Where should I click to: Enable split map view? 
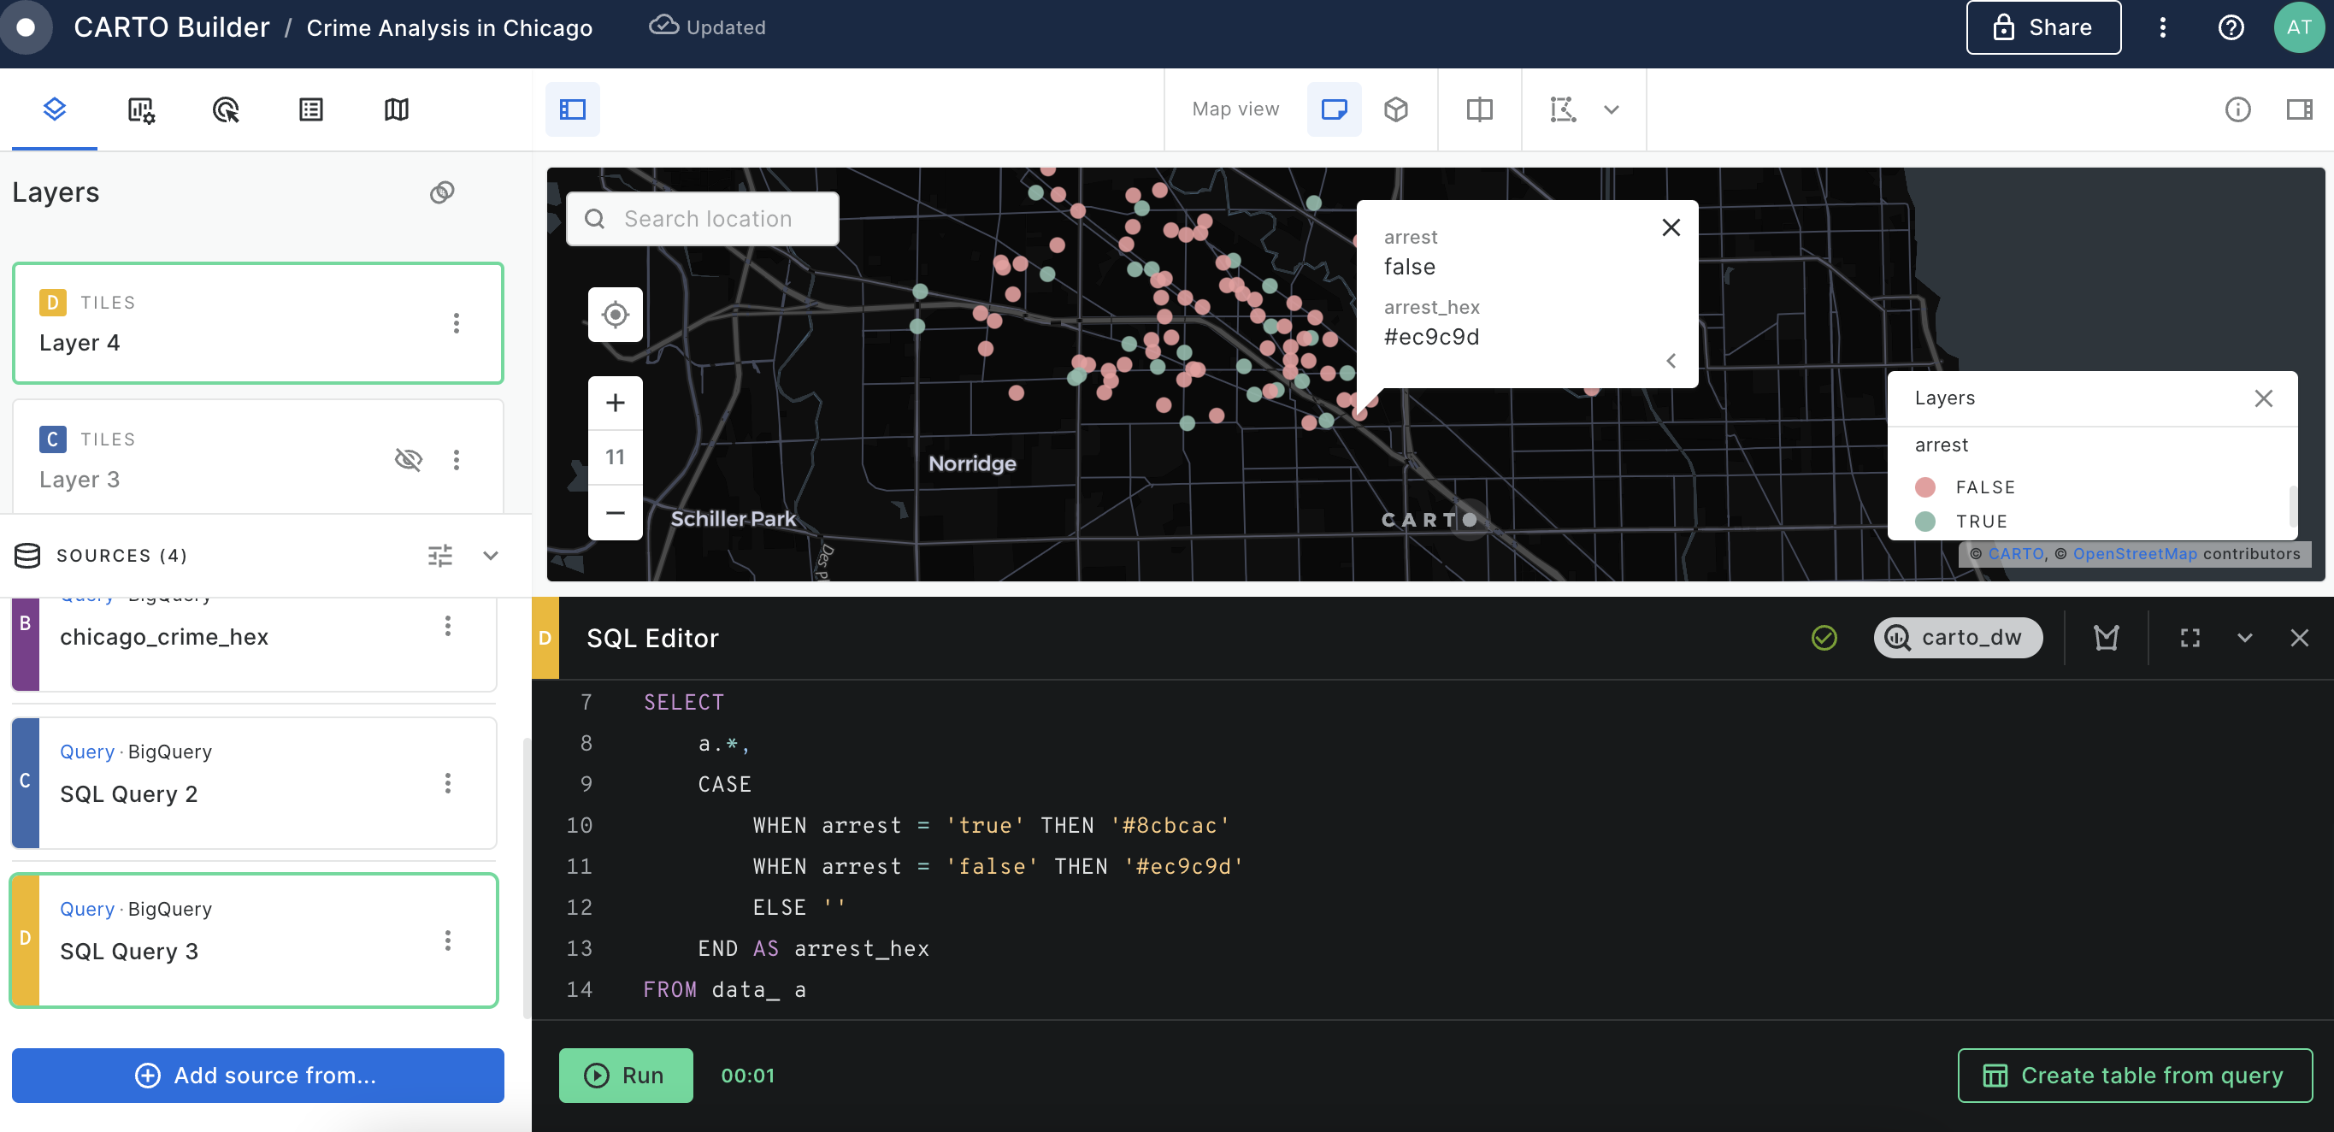(1480, 109)
